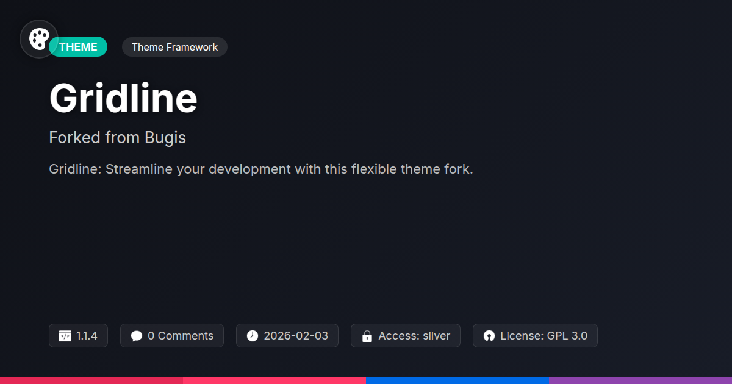Image resolution: width=732 pixels, height=384 pixels.
Task: Click the 'Access: silver' text
Action: coord(414,336)
